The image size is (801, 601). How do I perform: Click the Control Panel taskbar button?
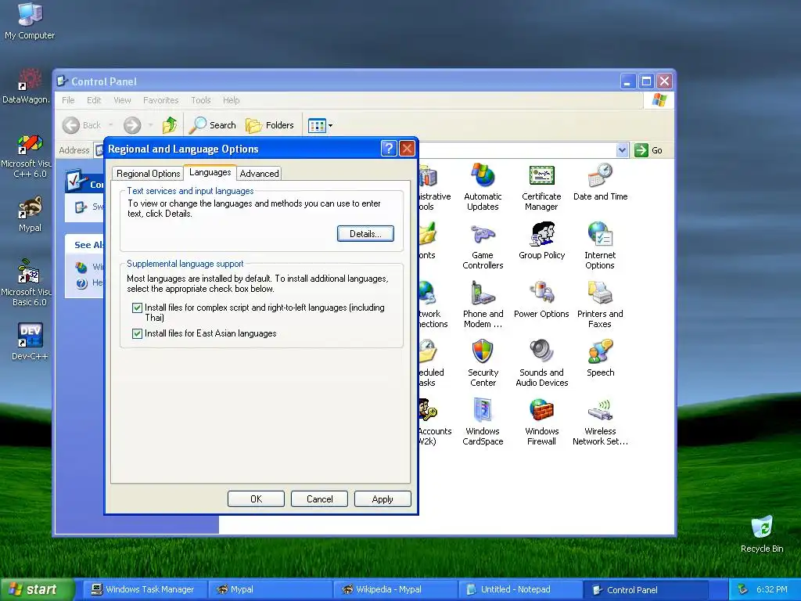coord(646,589)
